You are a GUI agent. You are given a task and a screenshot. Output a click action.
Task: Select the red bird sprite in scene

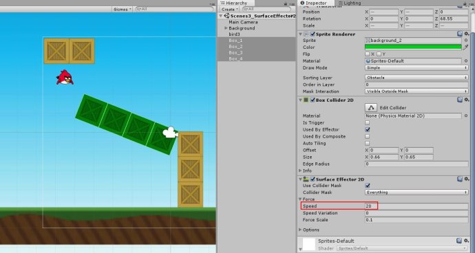(x=65, y=77)
